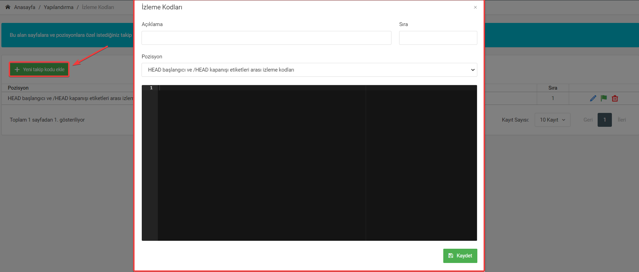Open the 10 Kayıt records dropdown
Viewport: 639px width, 272px height.
(552, 120)
